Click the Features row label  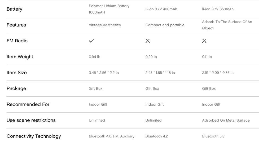point(16,25)
